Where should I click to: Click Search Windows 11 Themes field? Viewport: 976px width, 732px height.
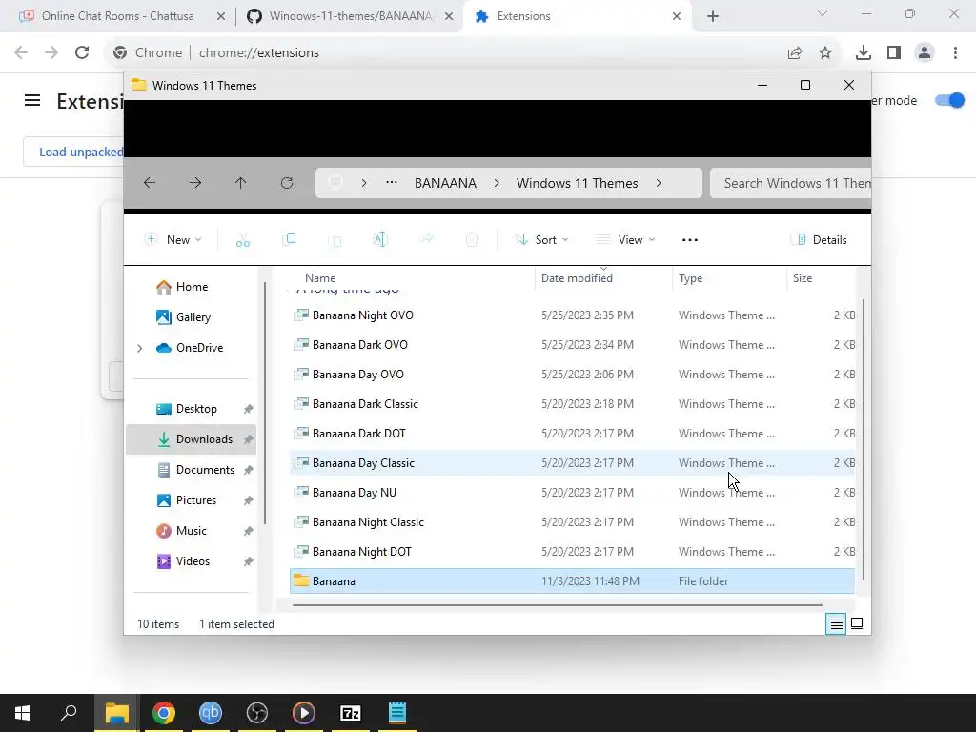[790, 183]
